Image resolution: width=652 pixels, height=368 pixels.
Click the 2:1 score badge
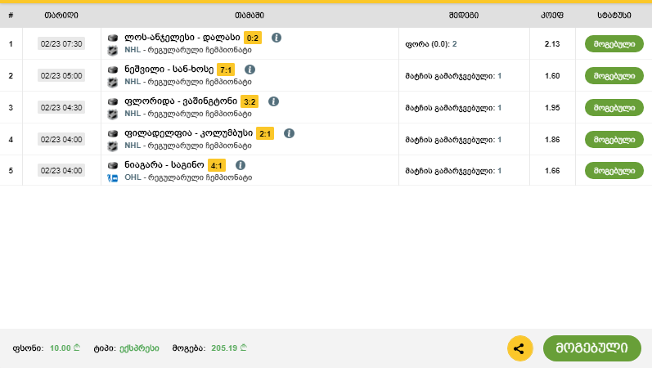coord(265,133)
